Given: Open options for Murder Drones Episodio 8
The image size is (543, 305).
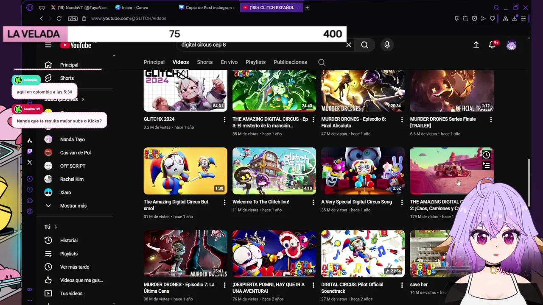Looking at the screenshot, I should [x=402, y=120].
